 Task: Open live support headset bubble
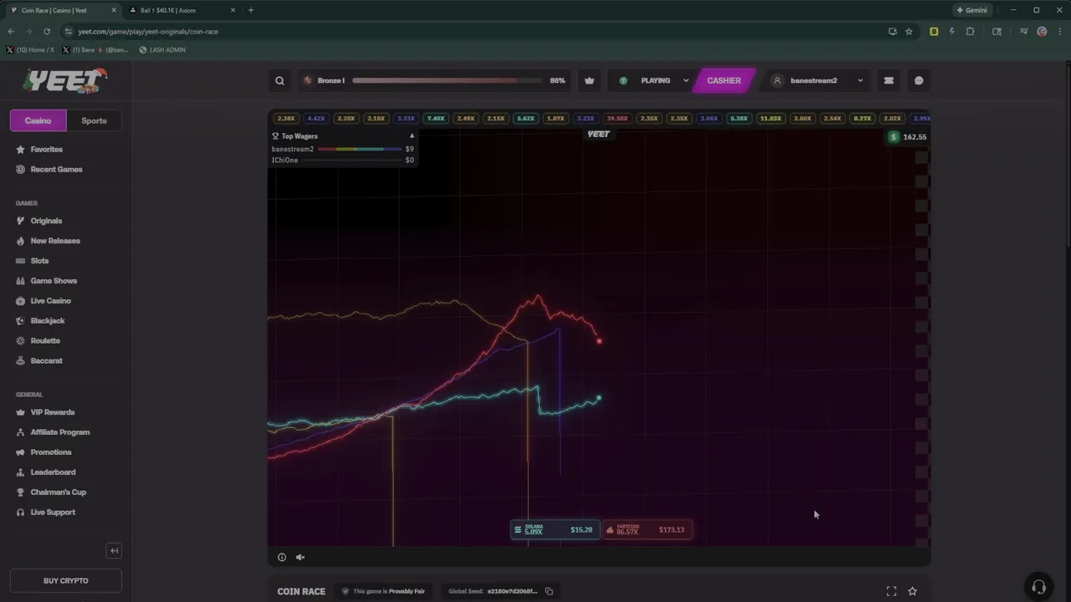[x=1038, y=586]
